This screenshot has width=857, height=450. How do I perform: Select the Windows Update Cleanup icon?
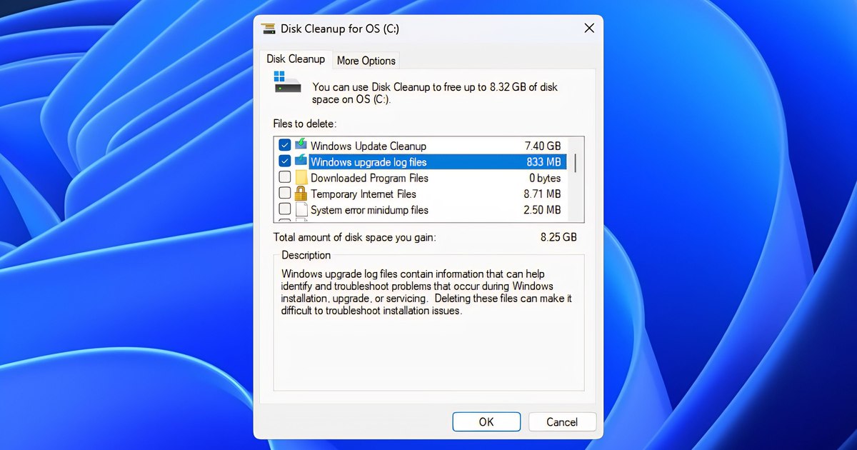(x=301, y=145)
